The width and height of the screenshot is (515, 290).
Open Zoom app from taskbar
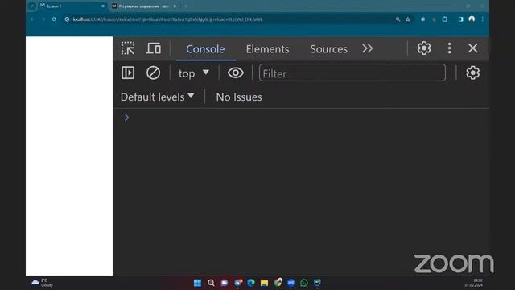coord(290,283)
